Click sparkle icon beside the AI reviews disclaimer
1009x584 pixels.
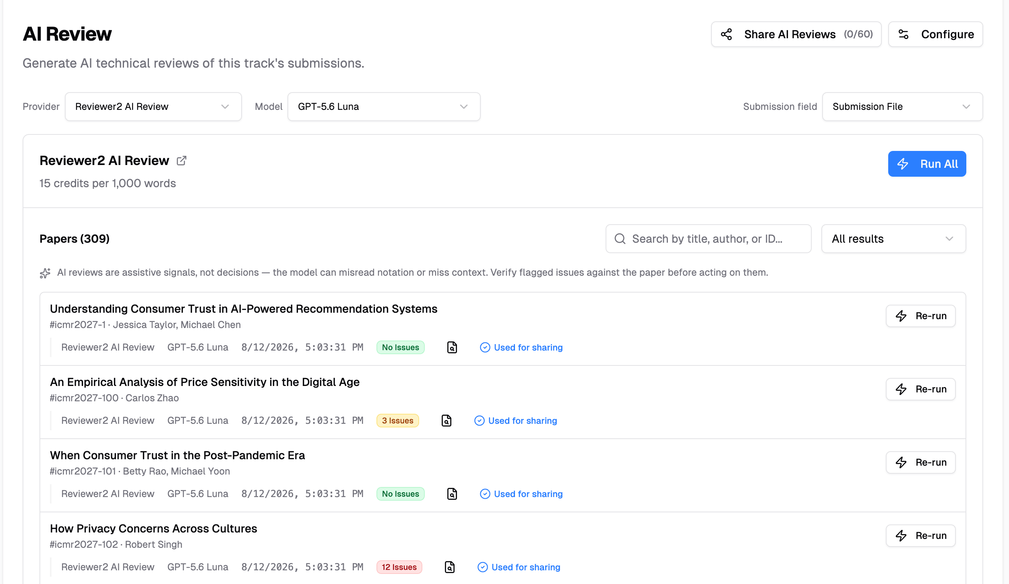45,273
